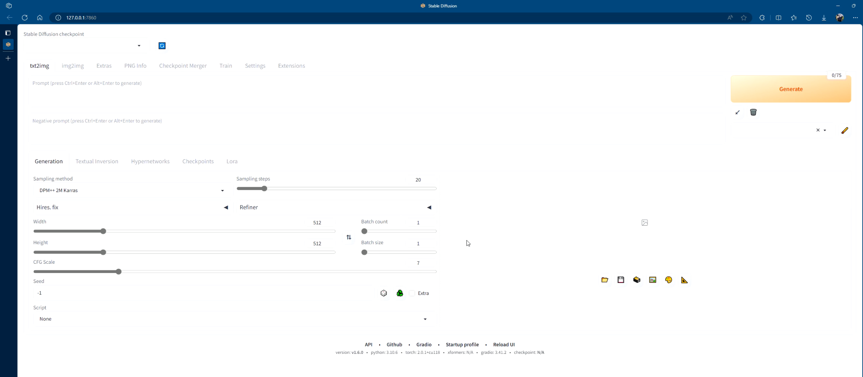The image size is (863, 377).
Task: Click the Seed input field
Action: [x=203, y=293]
